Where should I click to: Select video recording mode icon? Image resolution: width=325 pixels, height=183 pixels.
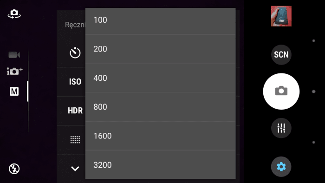click(14, 55)
